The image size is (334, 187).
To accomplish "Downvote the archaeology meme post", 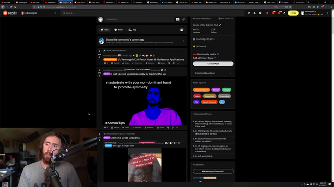I will pyautogui.click(x=99, y=76).
